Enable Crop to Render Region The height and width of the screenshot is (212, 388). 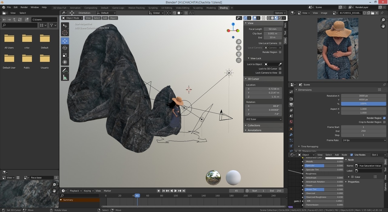384,122
